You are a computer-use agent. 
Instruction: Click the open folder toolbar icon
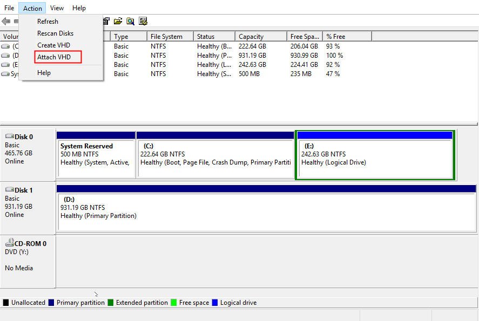pos(118,21)
